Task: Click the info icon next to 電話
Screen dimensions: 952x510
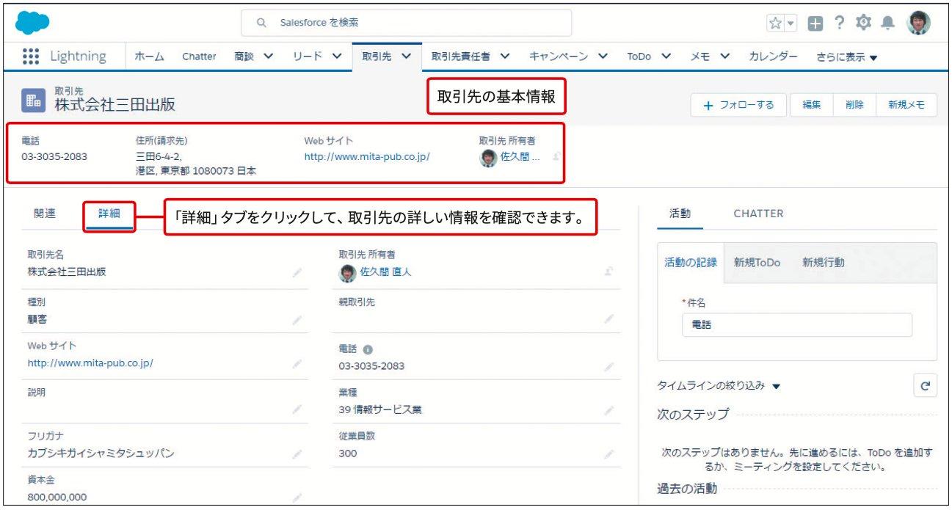Action: point(368,350)
